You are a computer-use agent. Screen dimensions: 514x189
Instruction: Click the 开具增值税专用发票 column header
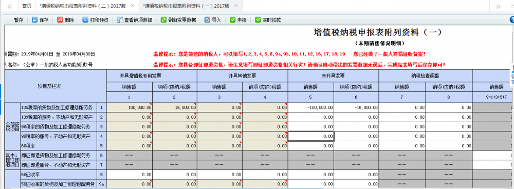pyautogui.click(x=152, y=75)
